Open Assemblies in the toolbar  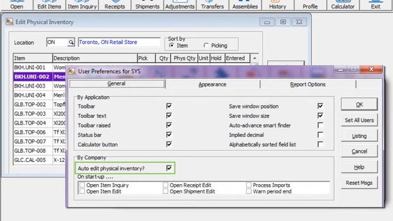(245, 5)
